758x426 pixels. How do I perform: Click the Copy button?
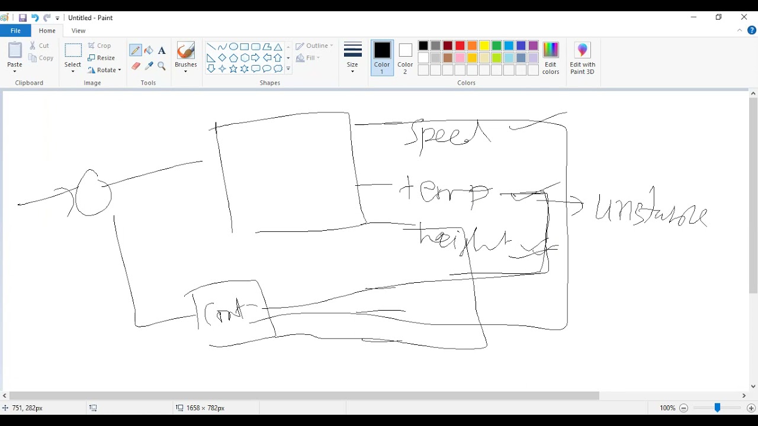[x=40, y=58]
